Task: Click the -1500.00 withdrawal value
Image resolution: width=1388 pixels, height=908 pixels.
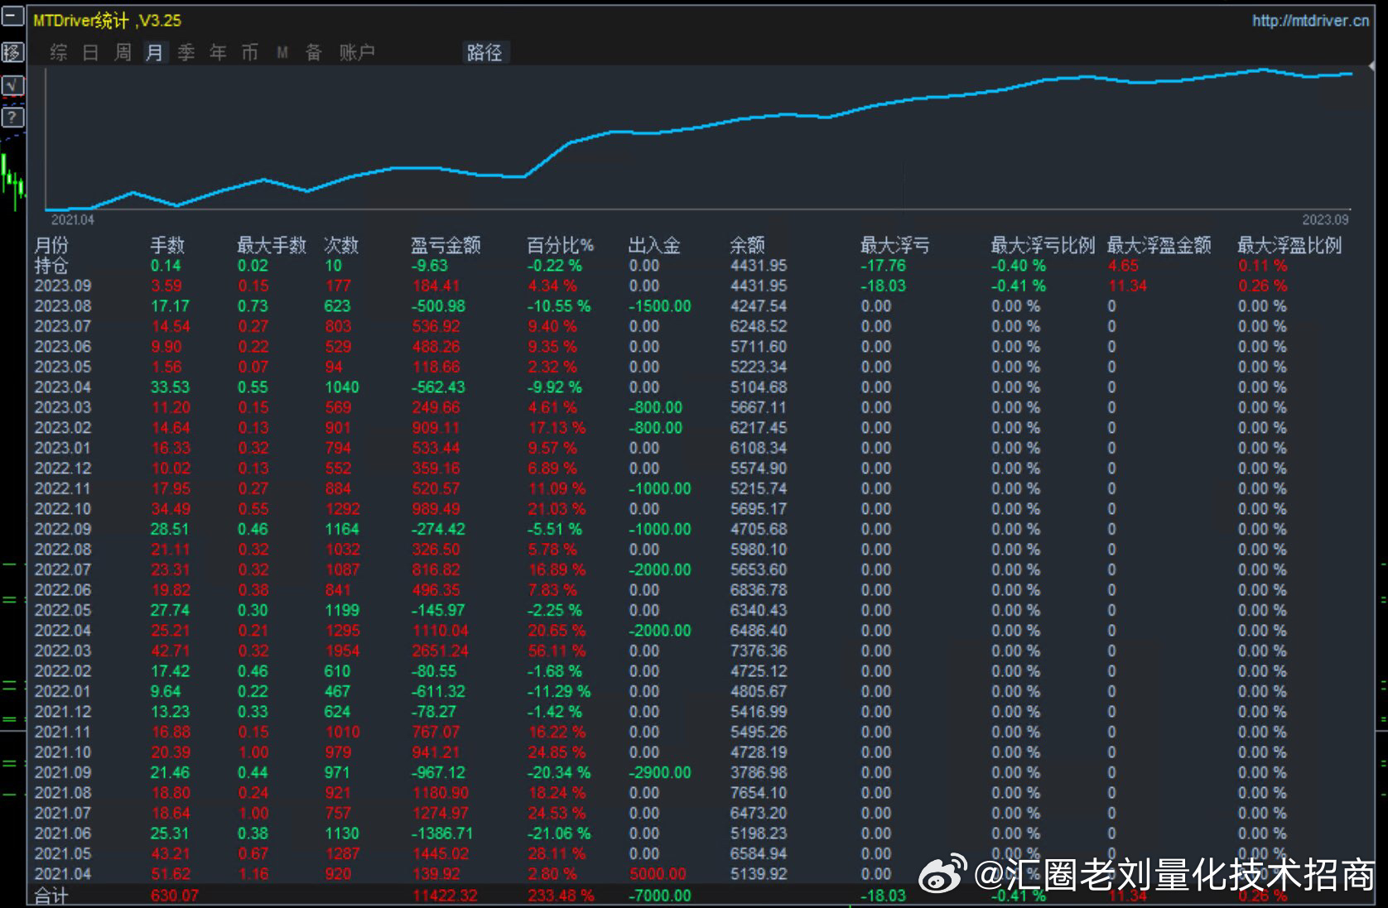Action: click(x=660, y=306)
